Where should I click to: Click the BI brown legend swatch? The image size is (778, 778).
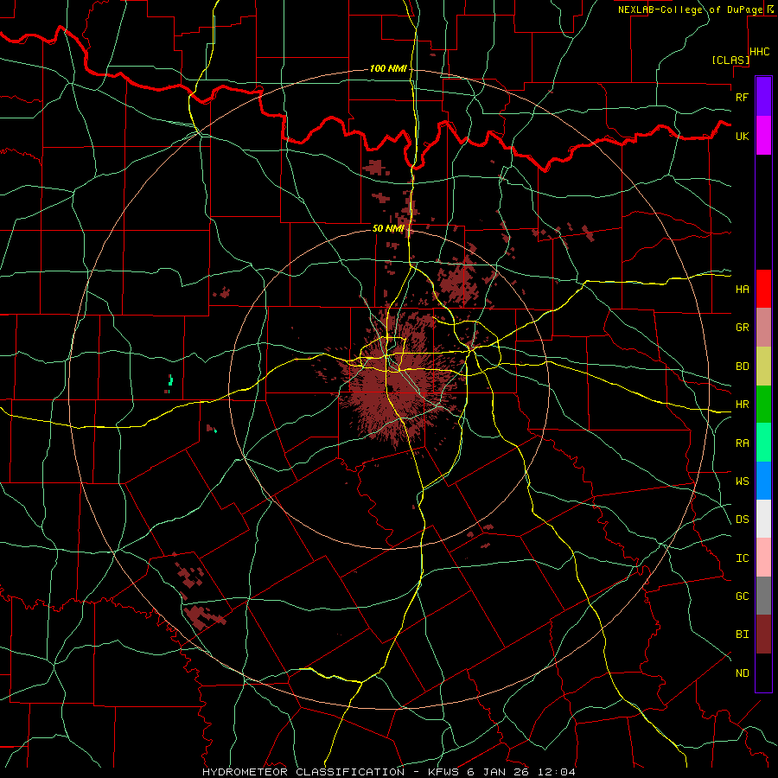click(763, 635)
